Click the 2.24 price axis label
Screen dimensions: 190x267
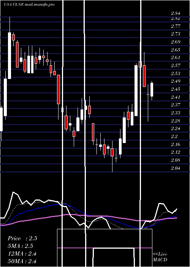point(176,129)
